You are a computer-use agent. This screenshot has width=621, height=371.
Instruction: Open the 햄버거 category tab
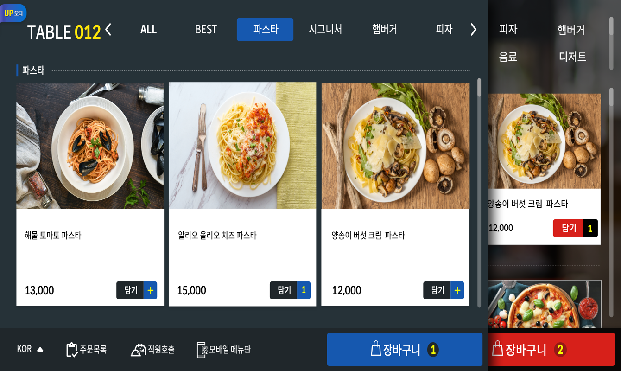coord(384,30)
